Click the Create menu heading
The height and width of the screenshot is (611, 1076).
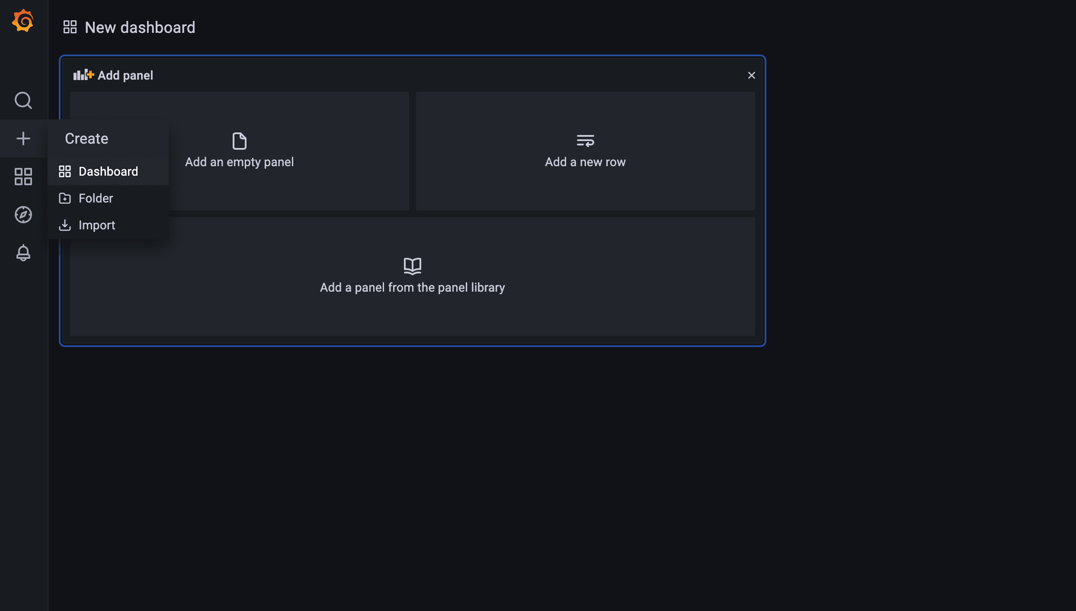(x=86, y=138)
